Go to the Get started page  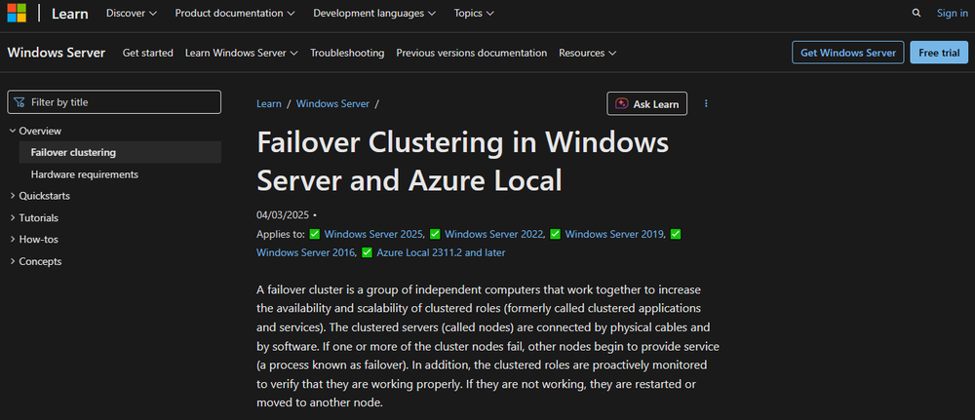tap(148, 53)
